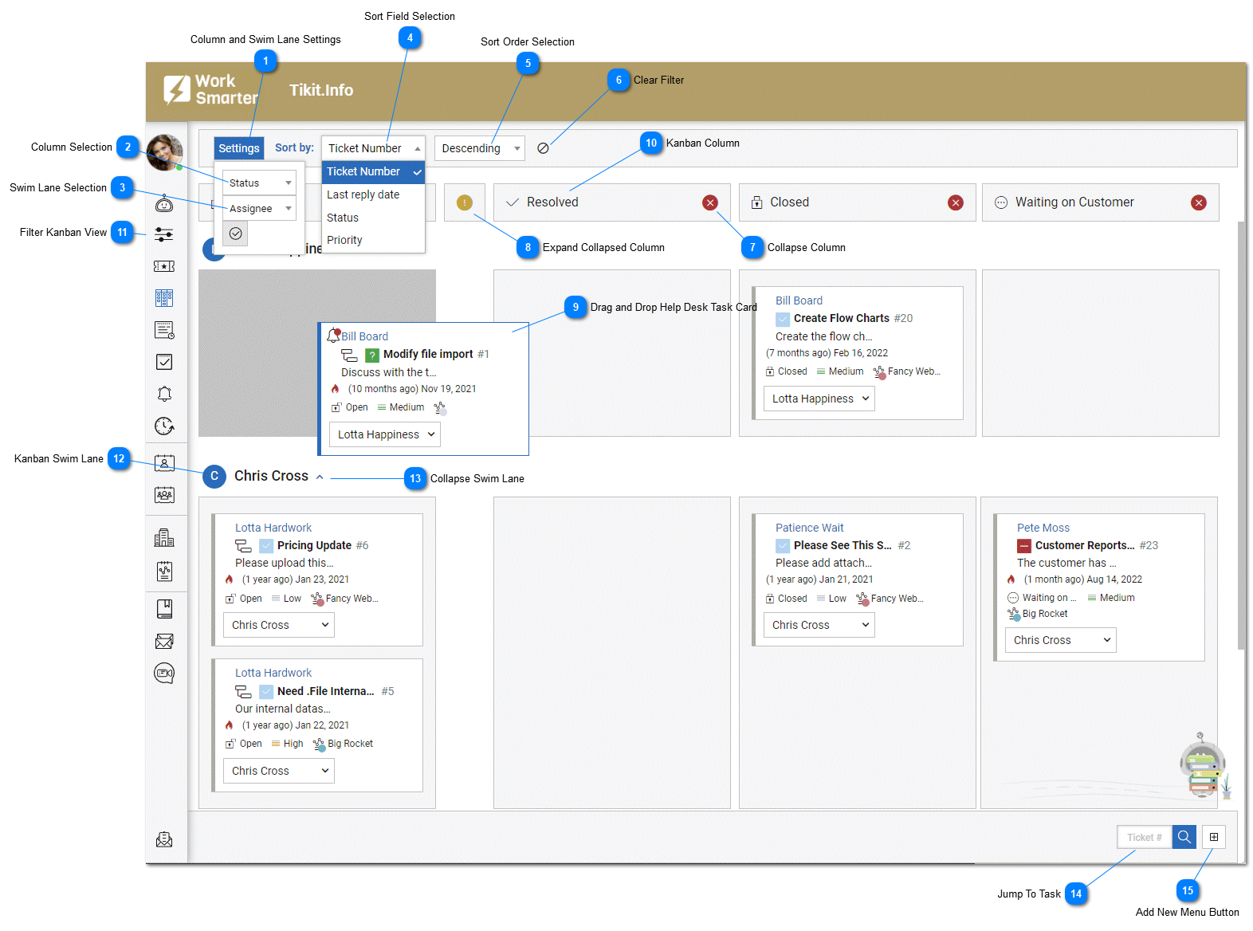Open the Customer Reports... ticket title
This screenshot has width=1253, height=931.
click(1085, 546)
